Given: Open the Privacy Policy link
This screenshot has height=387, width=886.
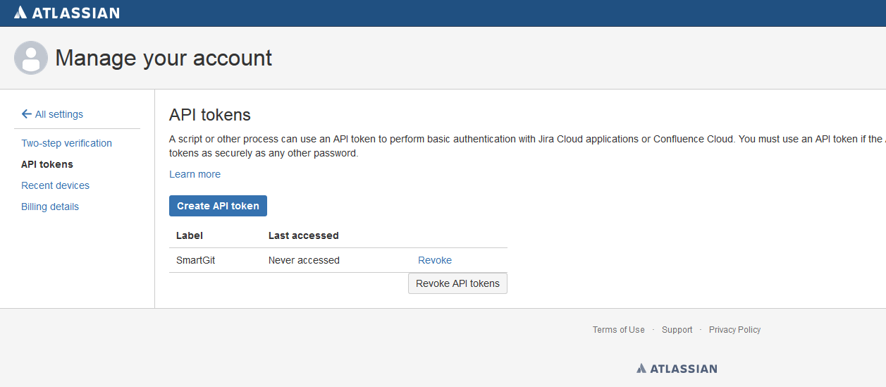Looking at the screenshot, I should tap(734, 330).
